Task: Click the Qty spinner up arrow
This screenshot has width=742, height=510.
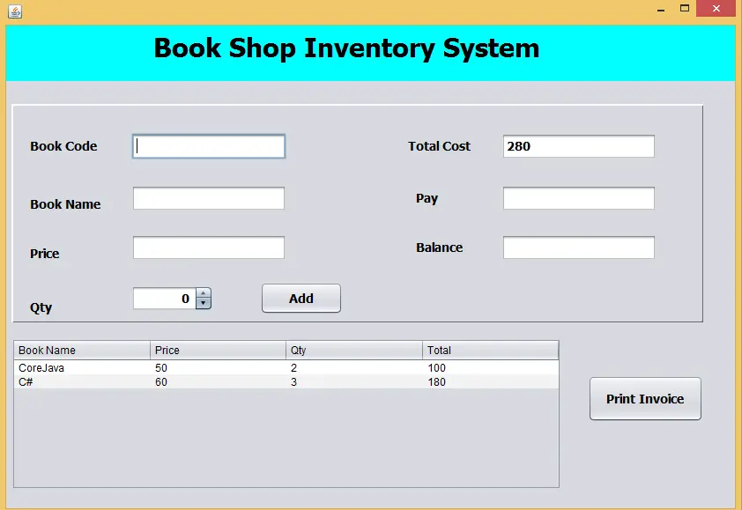Action: point(204,293)
